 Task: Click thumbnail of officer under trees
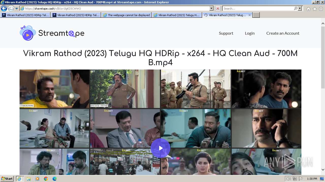point(125,89)
